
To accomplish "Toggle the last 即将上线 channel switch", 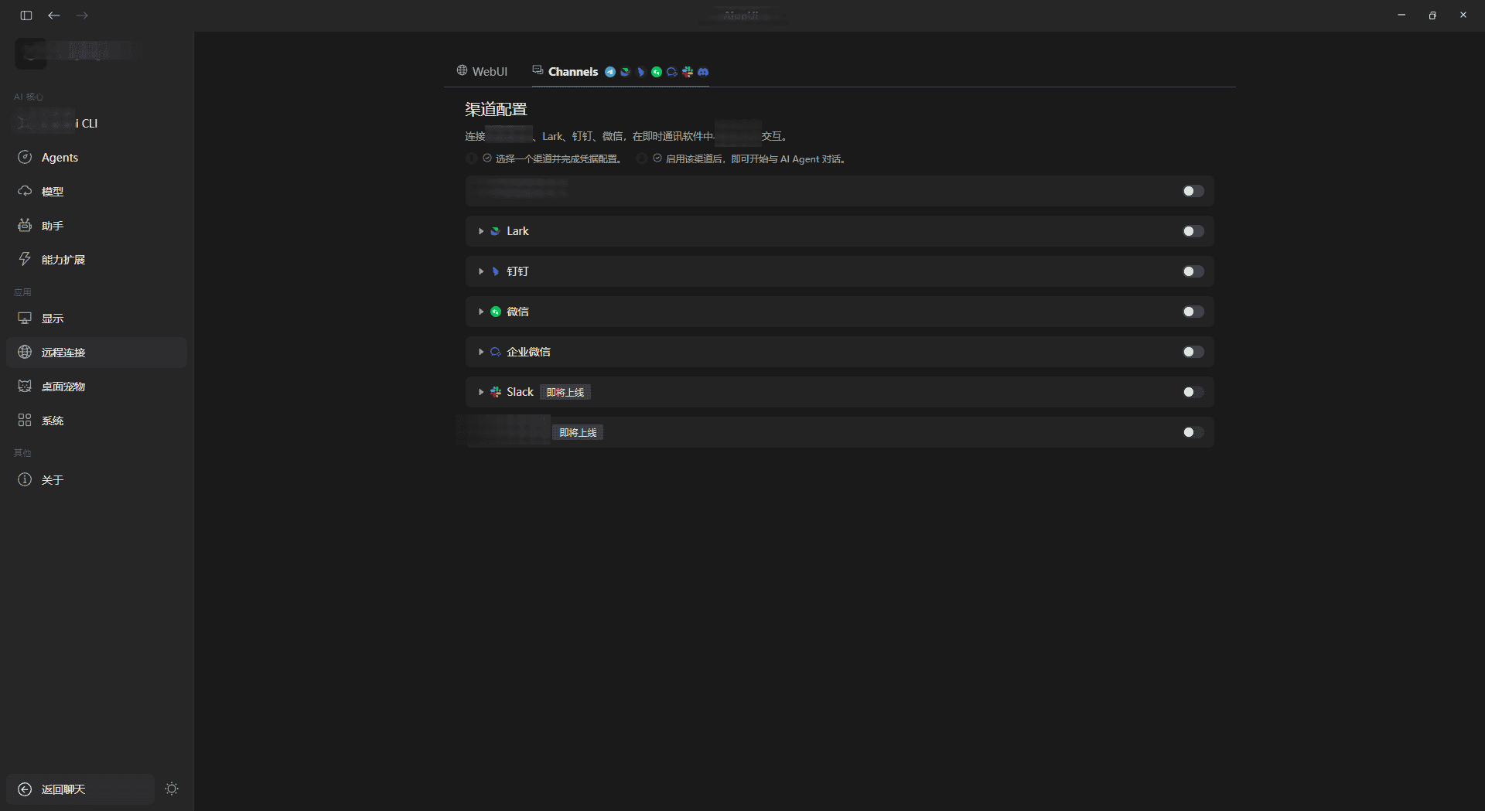I will pos(1193,432).
